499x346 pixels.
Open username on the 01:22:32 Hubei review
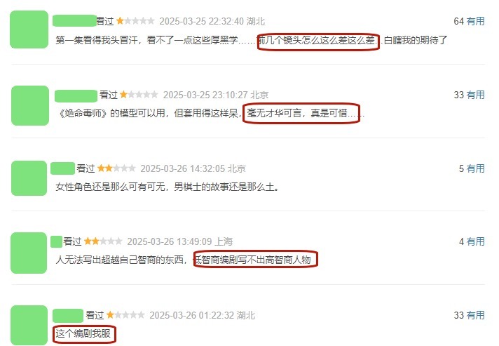click(68, 316)
